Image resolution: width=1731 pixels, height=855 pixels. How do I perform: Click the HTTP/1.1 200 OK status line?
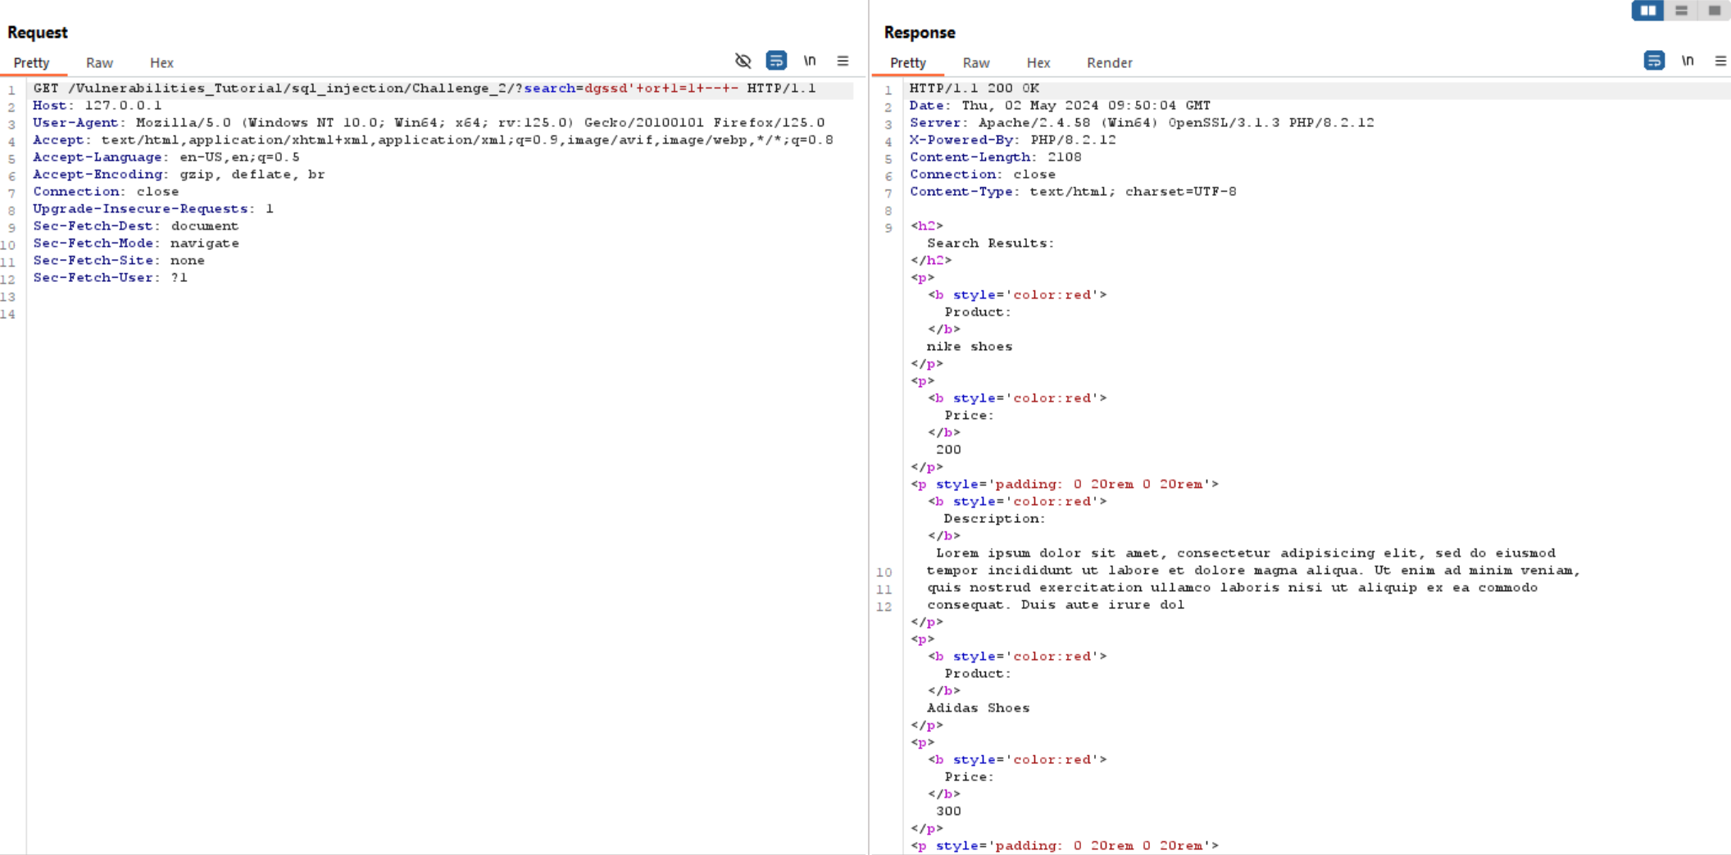pyautogui.click(x=975, y=89)
